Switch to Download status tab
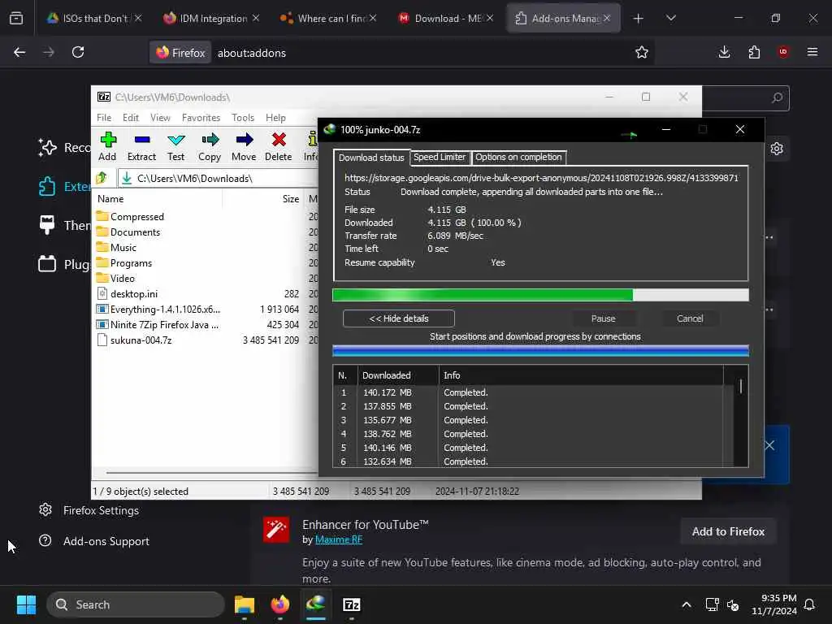 [371, 158]
